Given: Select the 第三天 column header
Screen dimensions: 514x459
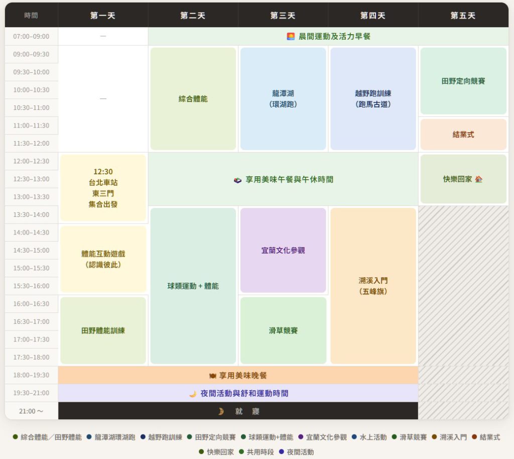Looking at the screenshot, I should coord(283,16).
